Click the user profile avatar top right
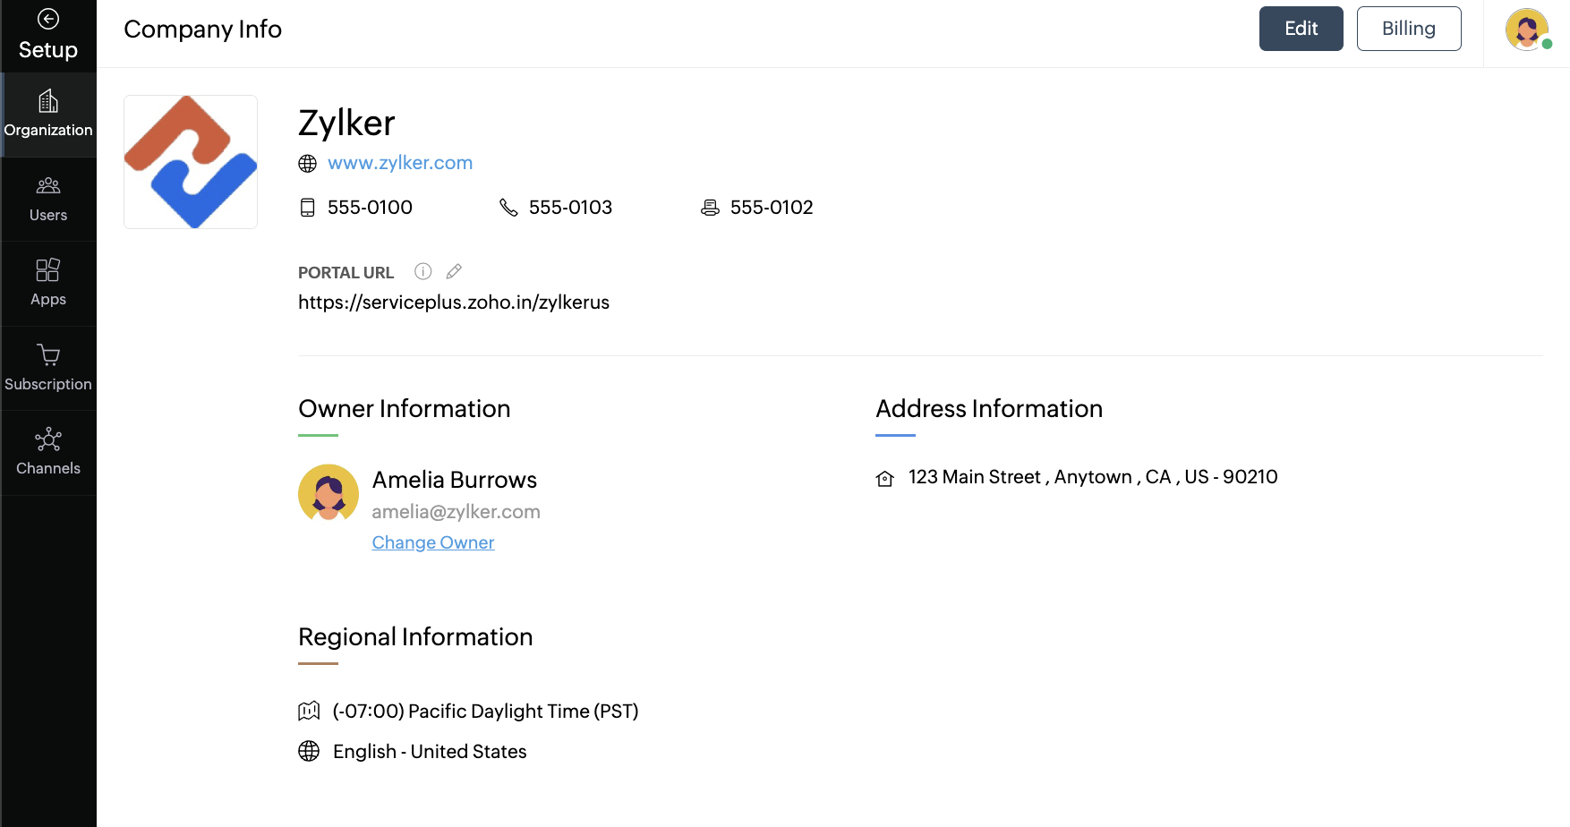Screen dimensions: 1570x827 (x=1526, y=30)
